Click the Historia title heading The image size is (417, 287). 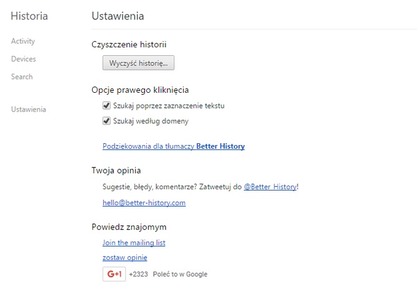[29, 16]
